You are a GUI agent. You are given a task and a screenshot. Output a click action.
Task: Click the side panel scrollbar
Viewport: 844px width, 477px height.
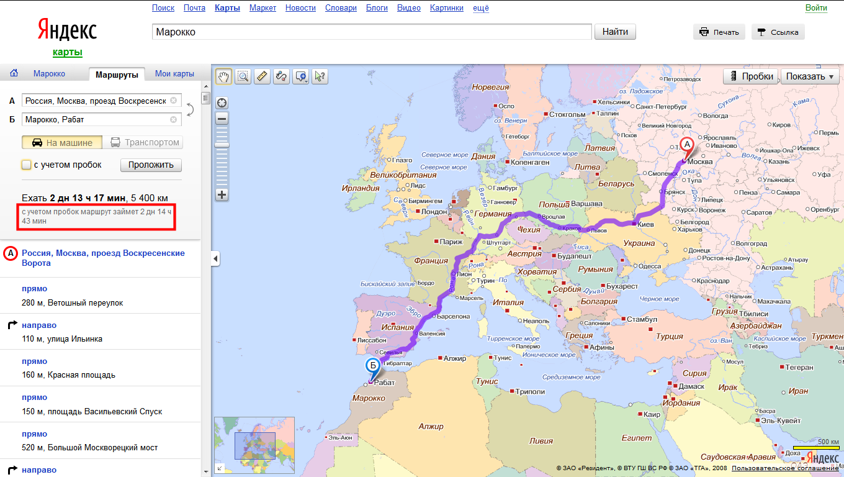[x=205, y=99]
